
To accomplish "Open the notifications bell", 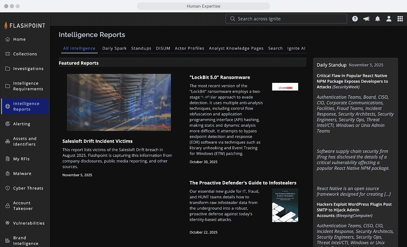I will tap(377, 19).
